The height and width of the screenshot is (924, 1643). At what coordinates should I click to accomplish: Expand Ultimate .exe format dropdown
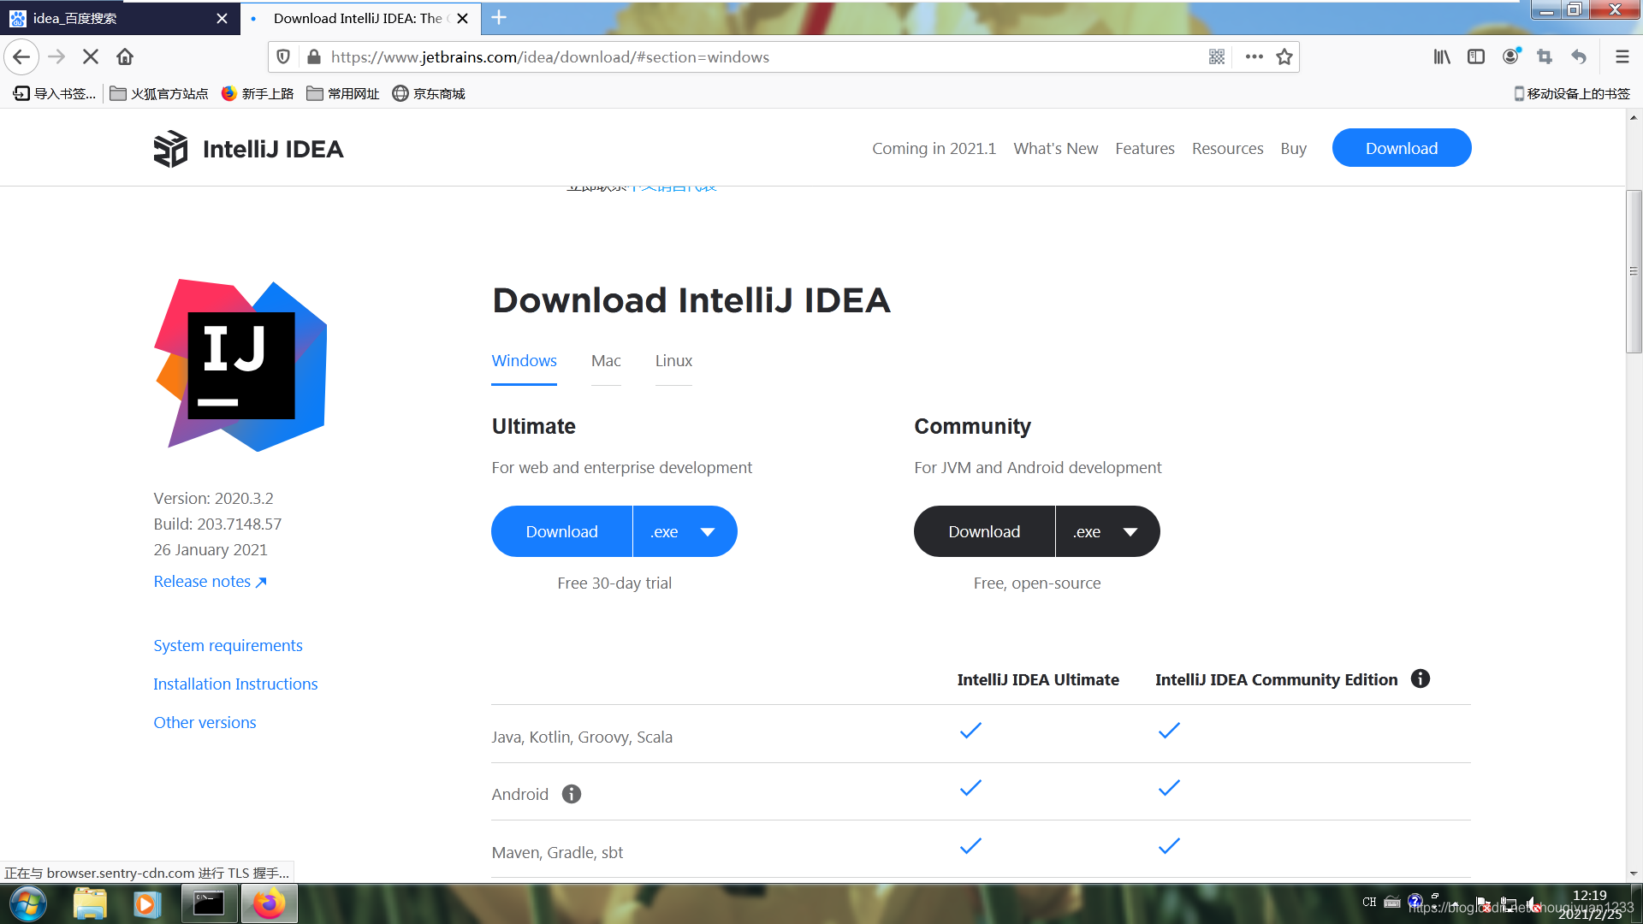click(685, 531)
